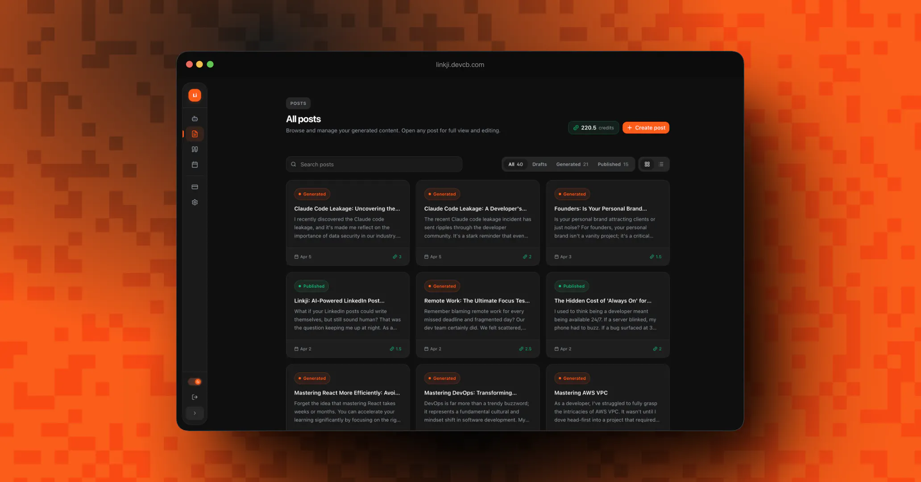Click the 1.5-credit icon on the Linkji card

coord(392,349)
